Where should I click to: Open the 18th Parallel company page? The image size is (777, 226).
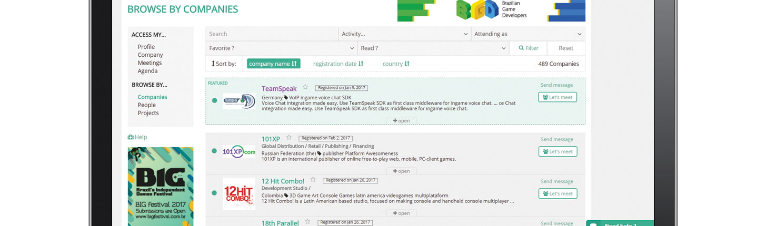(280, 223)
